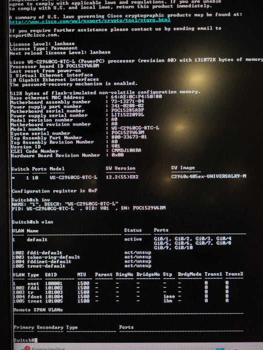263x350 pixels.
Task: Click the fddi-default VLAN 1002 row
Action: coord(82,252)
